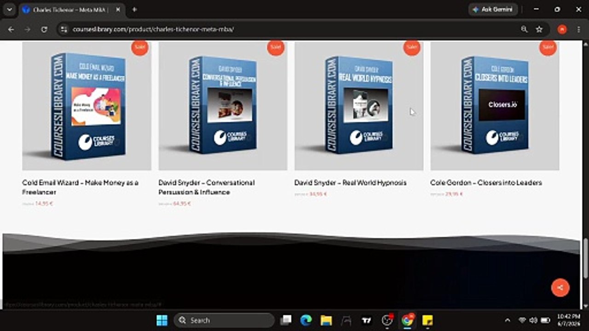Click the 64,95 € price text
589x331 pixels.
tap(182, 204)
